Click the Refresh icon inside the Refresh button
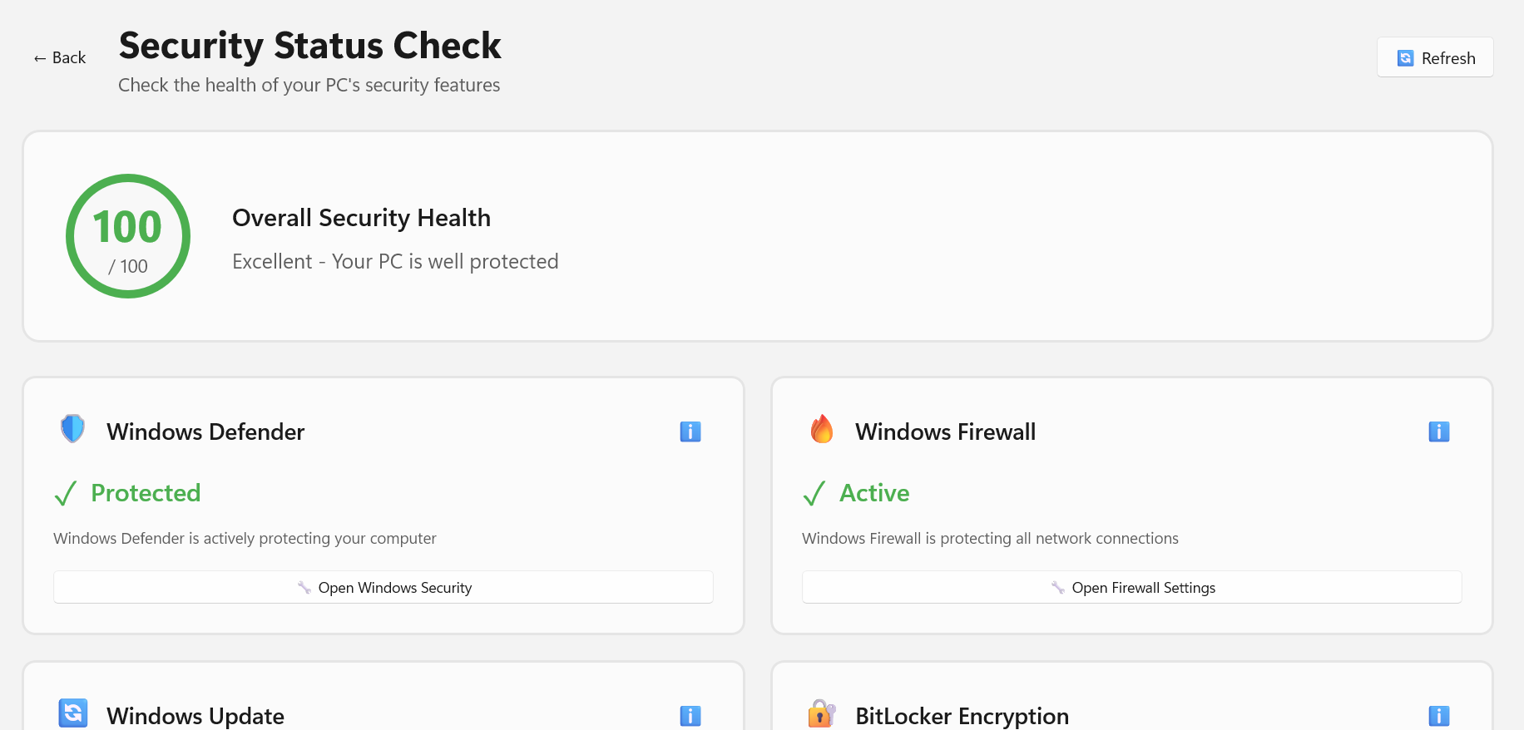The height and width of the screenshot is (730, 1524). 1406,57
